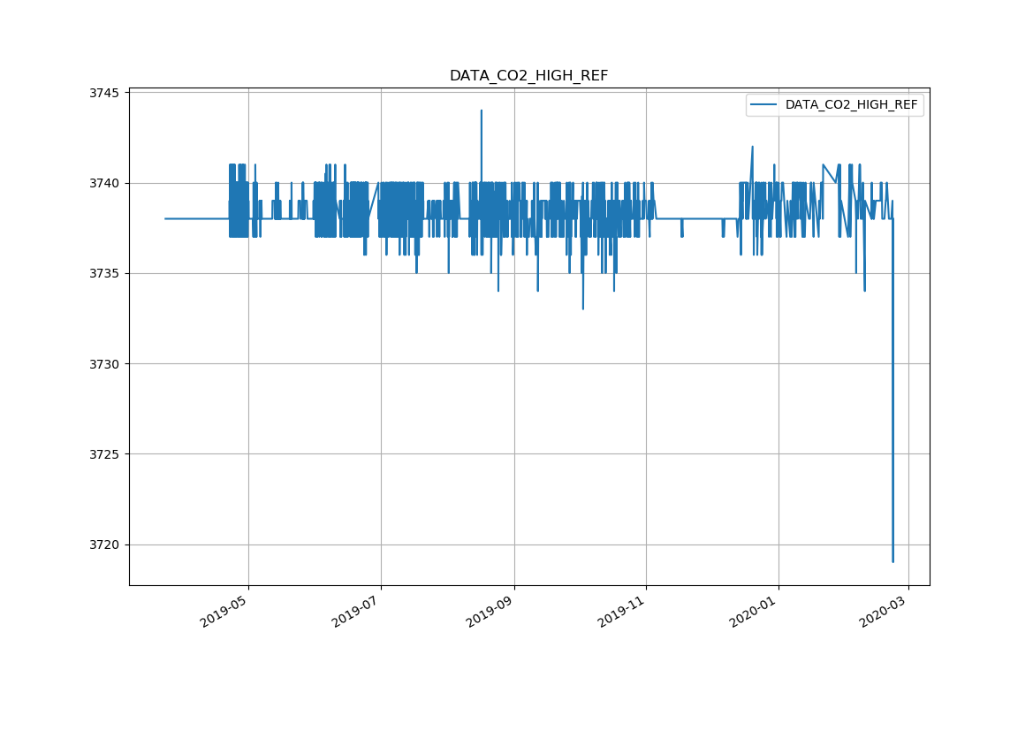
Task: Click the flat line segment before 2019-05
Action: pyautogui.click(x=196, y=218)
